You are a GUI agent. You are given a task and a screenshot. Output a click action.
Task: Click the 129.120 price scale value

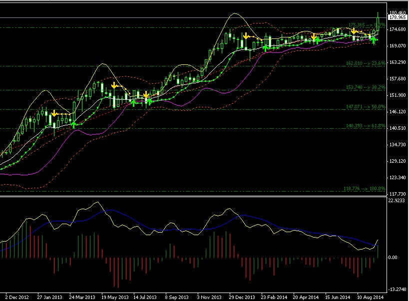coord(398,161)
